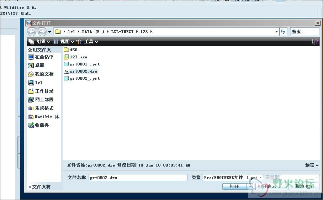Click the 文件打开 title bar icon

click(x=29, y=23)
